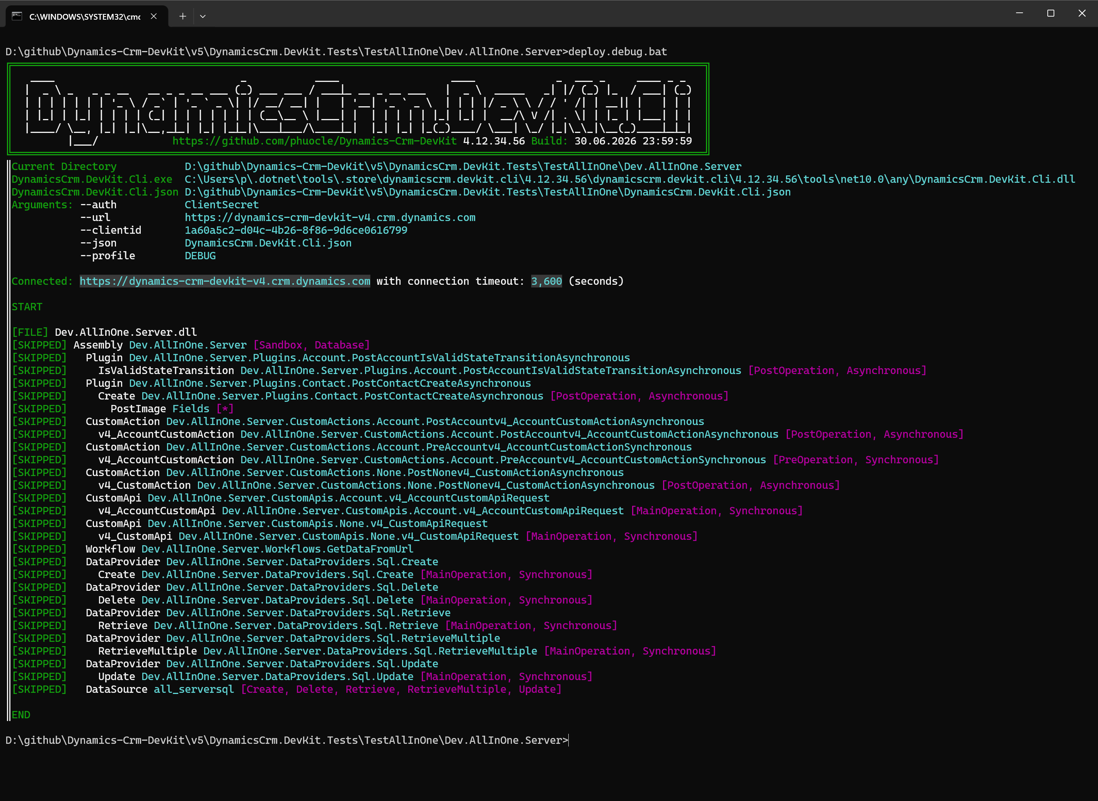Close the terminal window
The image size is (1098, 801).
1082,14
